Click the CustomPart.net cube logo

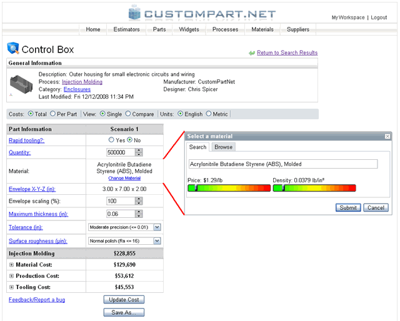tap(134, 12)
